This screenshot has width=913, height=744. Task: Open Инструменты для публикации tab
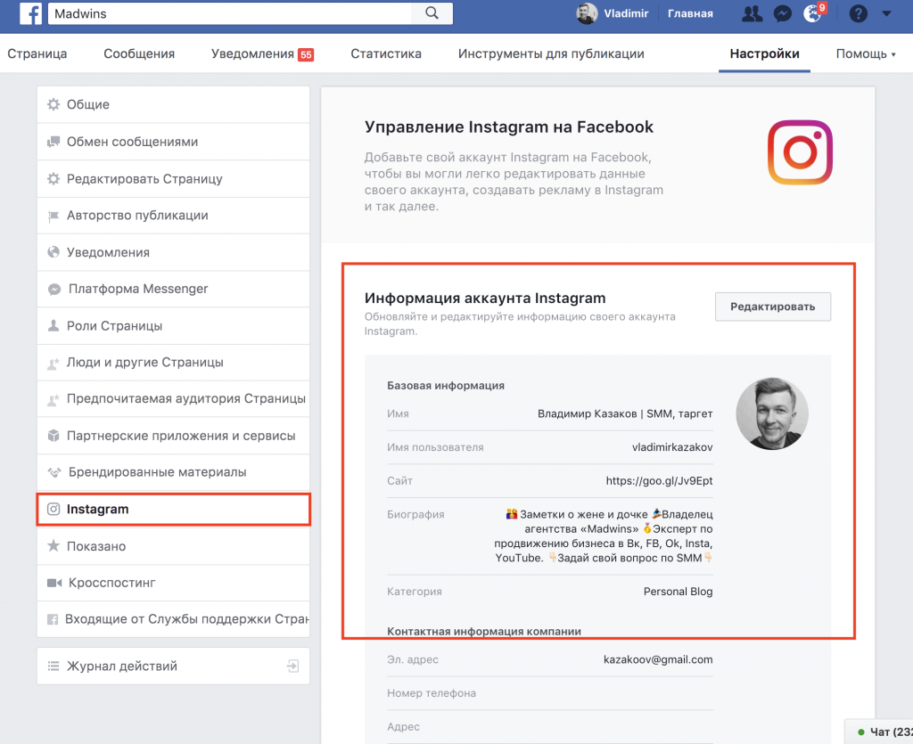click(x=551, y=53)
